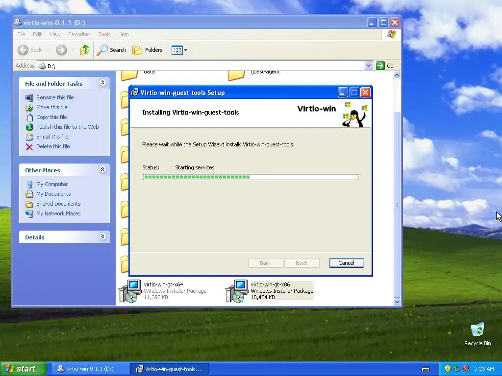Viewport: 502px width, 376px height.
Task: Click the Search toolbar button
Action: coord(111,50)
